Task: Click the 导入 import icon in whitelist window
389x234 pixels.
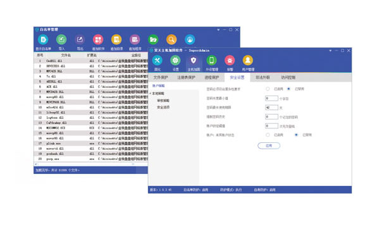Action: pyautogui.click(x=61, y=40)
